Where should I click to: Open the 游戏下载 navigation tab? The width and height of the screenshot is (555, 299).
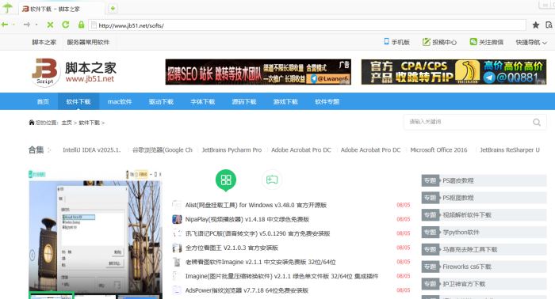pos(285,102)
